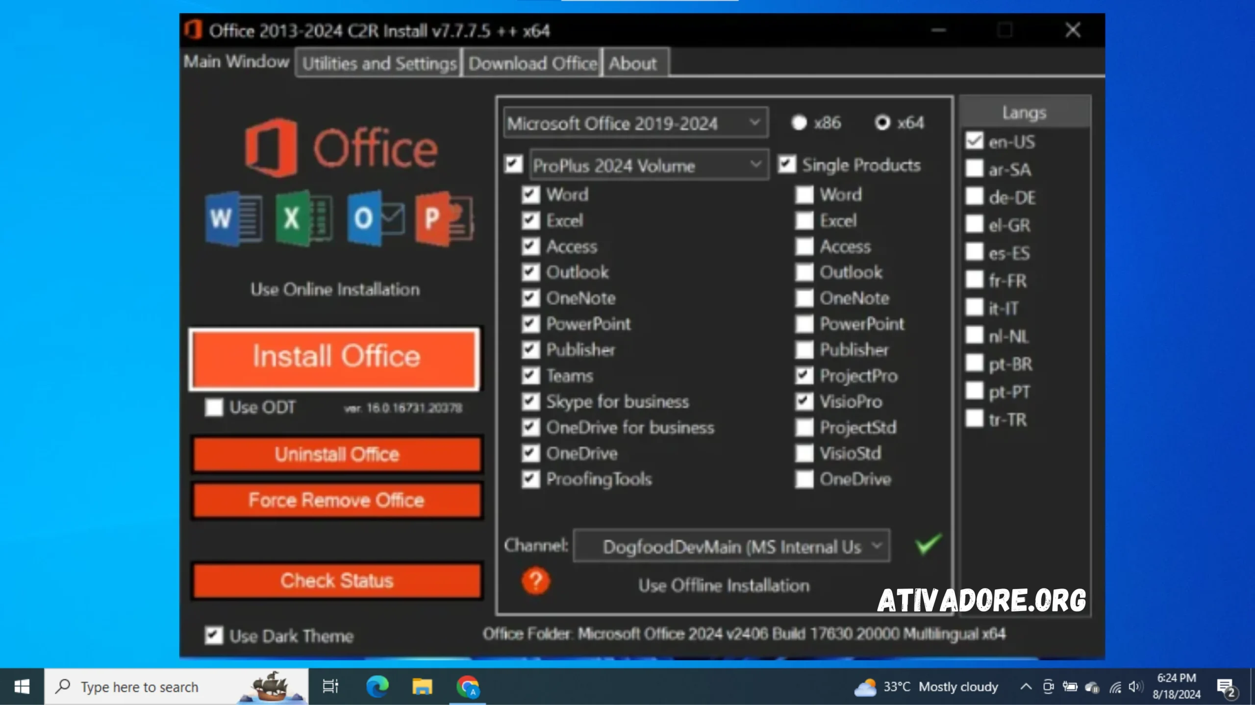The image size is (1255, 705).
Task: Click the Uninstall Office button
Action: [x=337, y=454]
